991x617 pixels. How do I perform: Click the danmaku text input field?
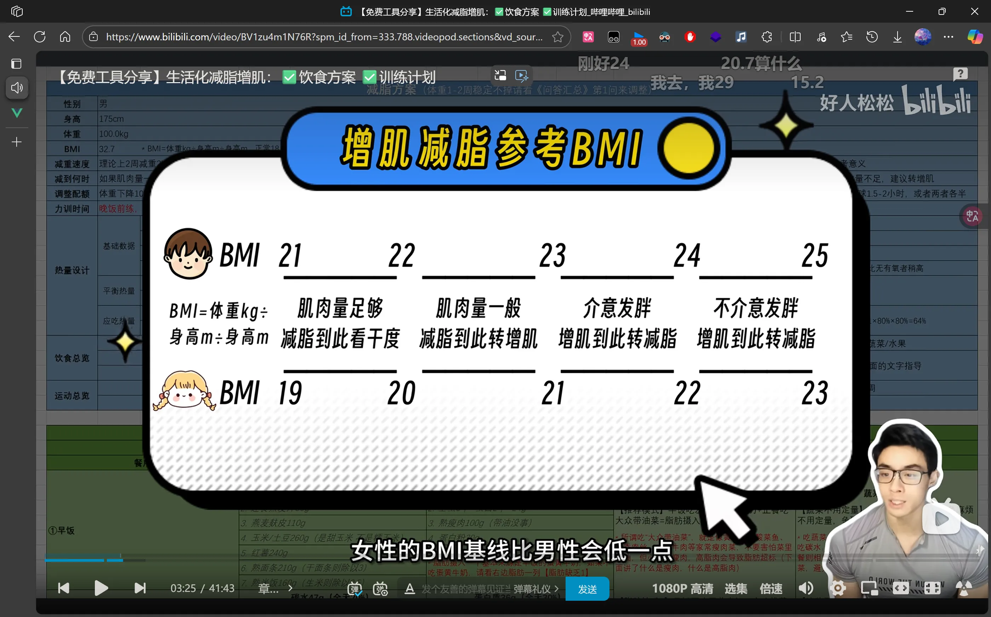(x=465, y=589)
